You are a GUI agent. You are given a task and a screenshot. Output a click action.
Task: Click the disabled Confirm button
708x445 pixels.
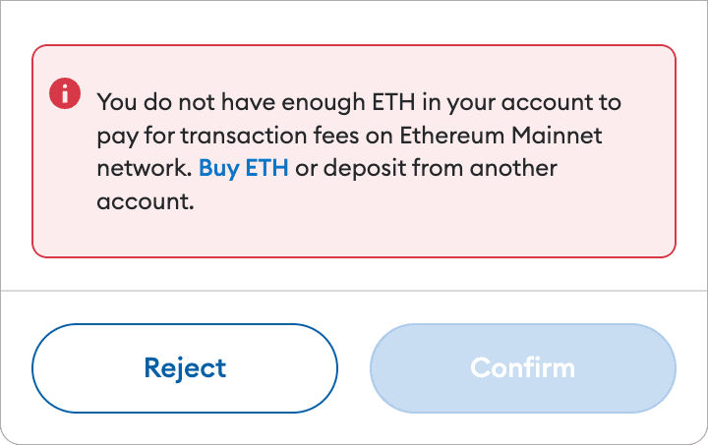(523, 368)
